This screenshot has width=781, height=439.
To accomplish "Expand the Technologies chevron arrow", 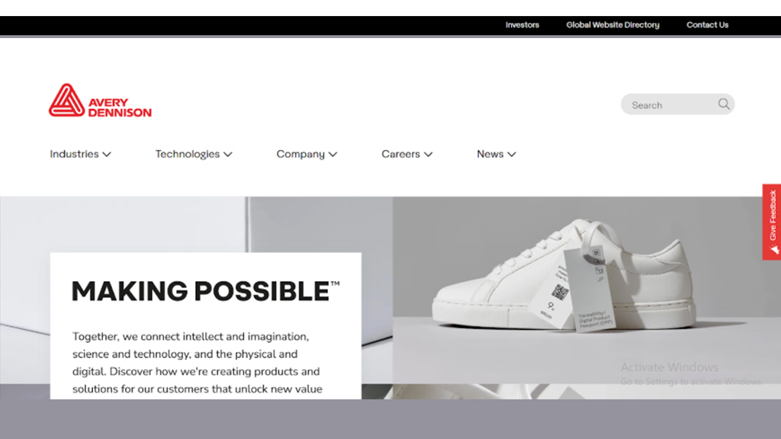I will click(227, 154).
